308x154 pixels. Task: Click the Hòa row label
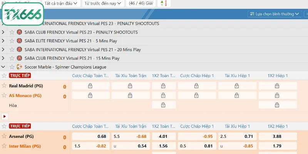pyautogui.click(x=13, y=105)
